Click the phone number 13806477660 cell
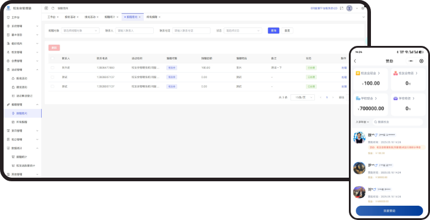The width and height of the screenshot is (430, 220). (x=106, y=68)
